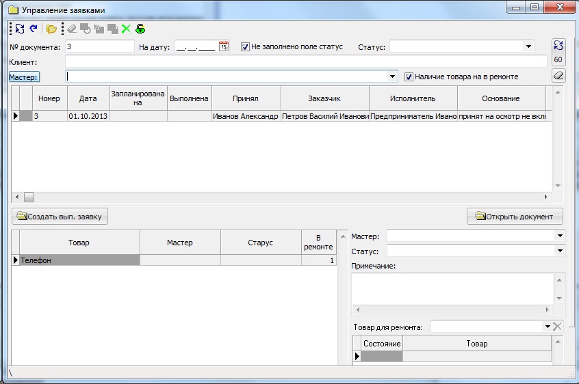
Task: Click the 'Создать вып. заявку' button
Action: (60, 217)
